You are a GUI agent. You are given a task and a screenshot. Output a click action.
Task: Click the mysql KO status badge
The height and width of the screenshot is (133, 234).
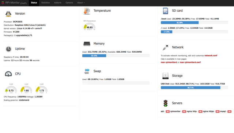(x=229, y=111)
